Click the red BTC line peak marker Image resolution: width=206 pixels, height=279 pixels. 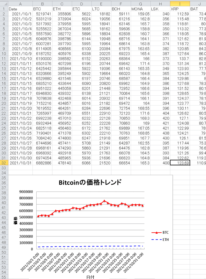[x=105, y=201]
